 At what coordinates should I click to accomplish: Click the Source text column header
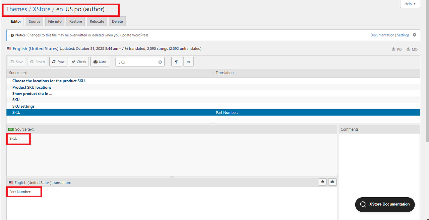click(110, 73)
